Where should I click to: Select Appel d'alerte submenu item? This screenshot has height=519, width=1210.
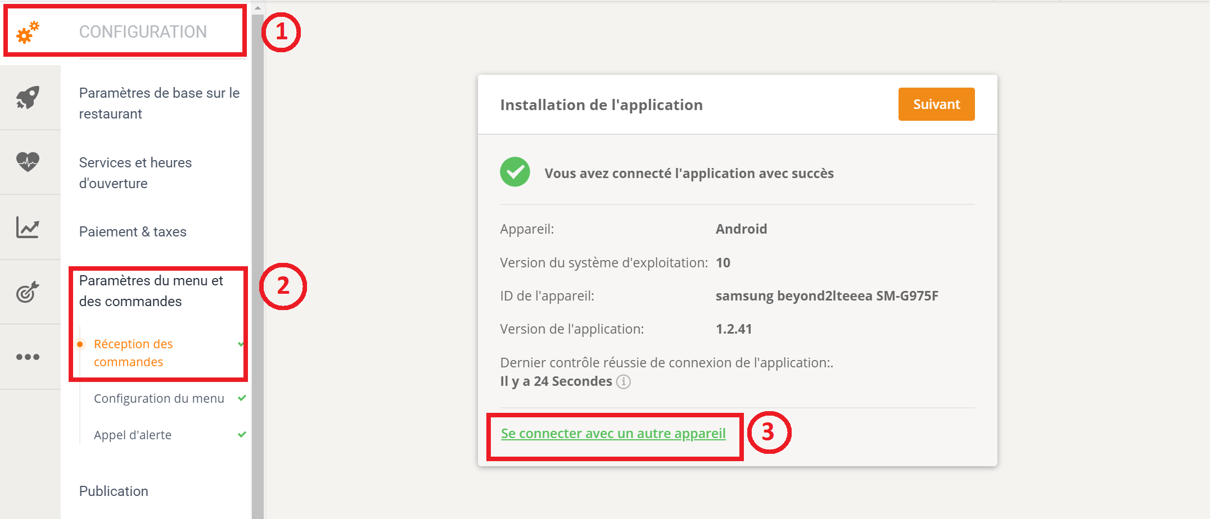(x=133, y=435)
